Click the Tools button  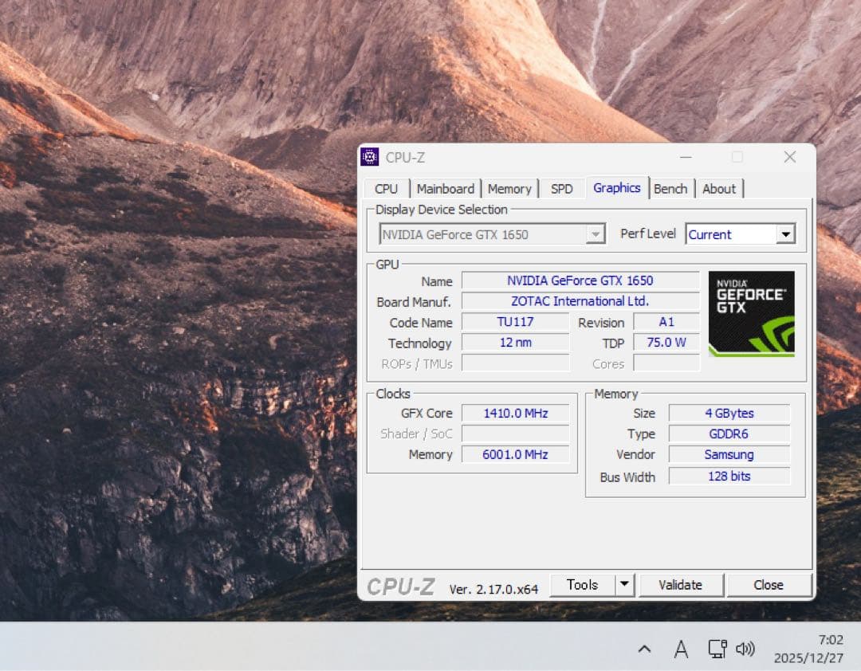(x=583, y=584)
